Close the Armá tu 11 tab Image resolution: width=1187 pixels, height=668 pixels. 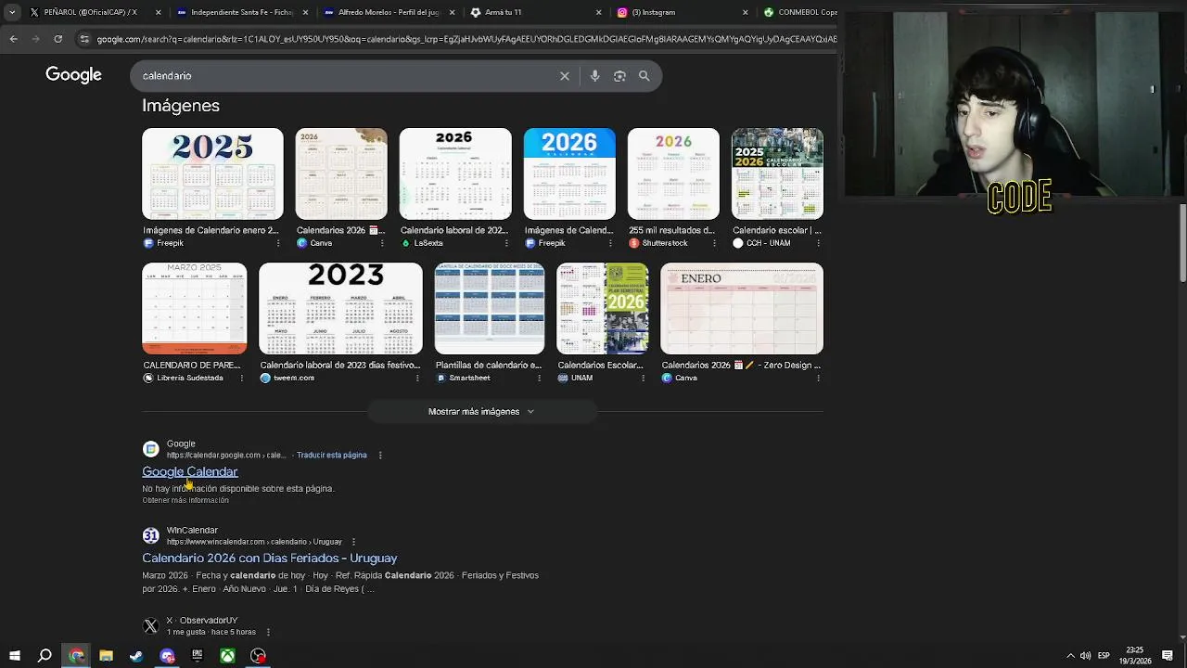tap(598, 12)
